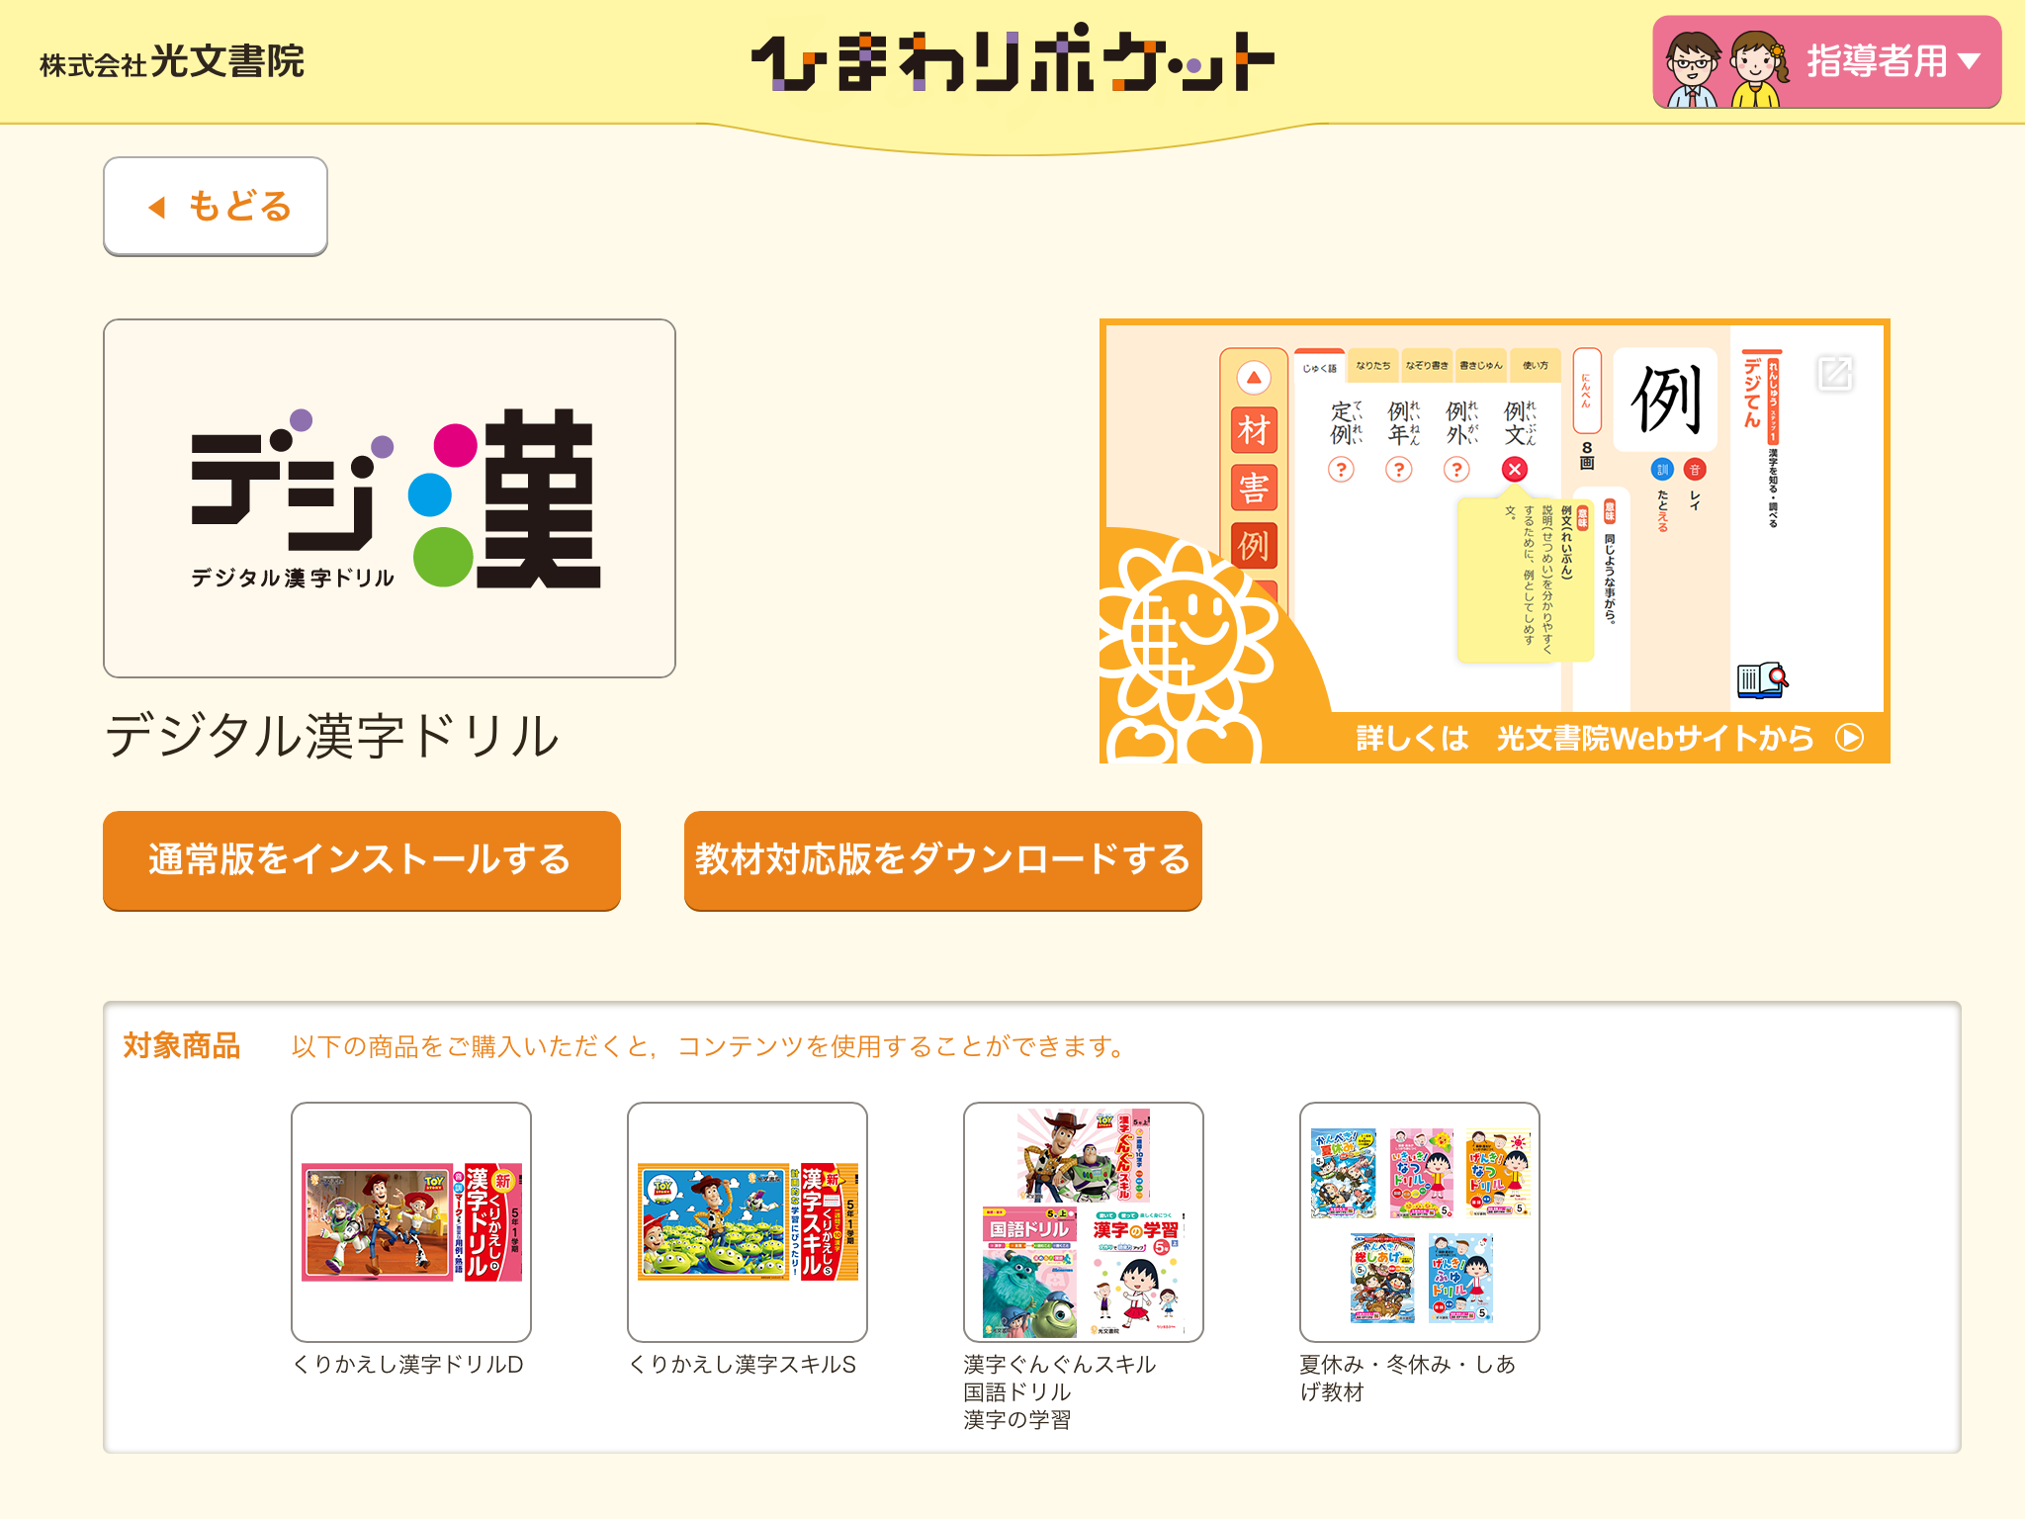Install the normal version via 通常版をインストールする
The width and height of the screenshot is (2025, 1519).
coord(362,859)
